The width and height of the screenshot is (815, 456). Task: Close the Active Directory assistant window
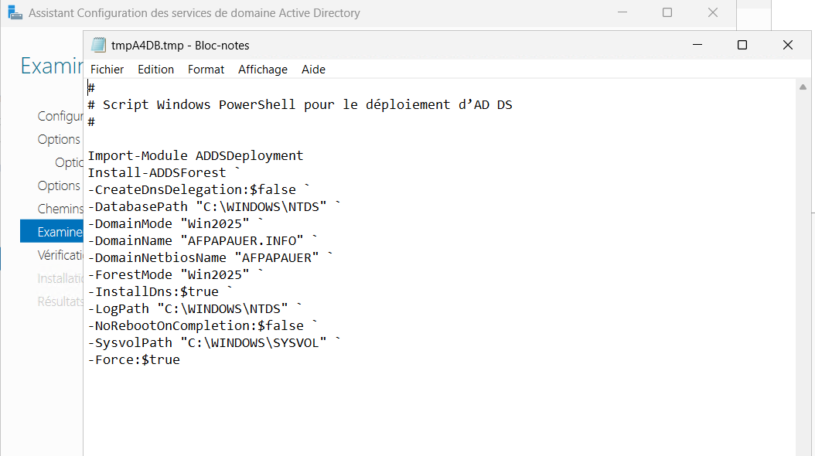pos(712,13)
